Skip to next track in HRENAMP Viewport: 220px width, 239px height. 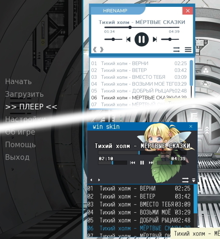(155, 39)
